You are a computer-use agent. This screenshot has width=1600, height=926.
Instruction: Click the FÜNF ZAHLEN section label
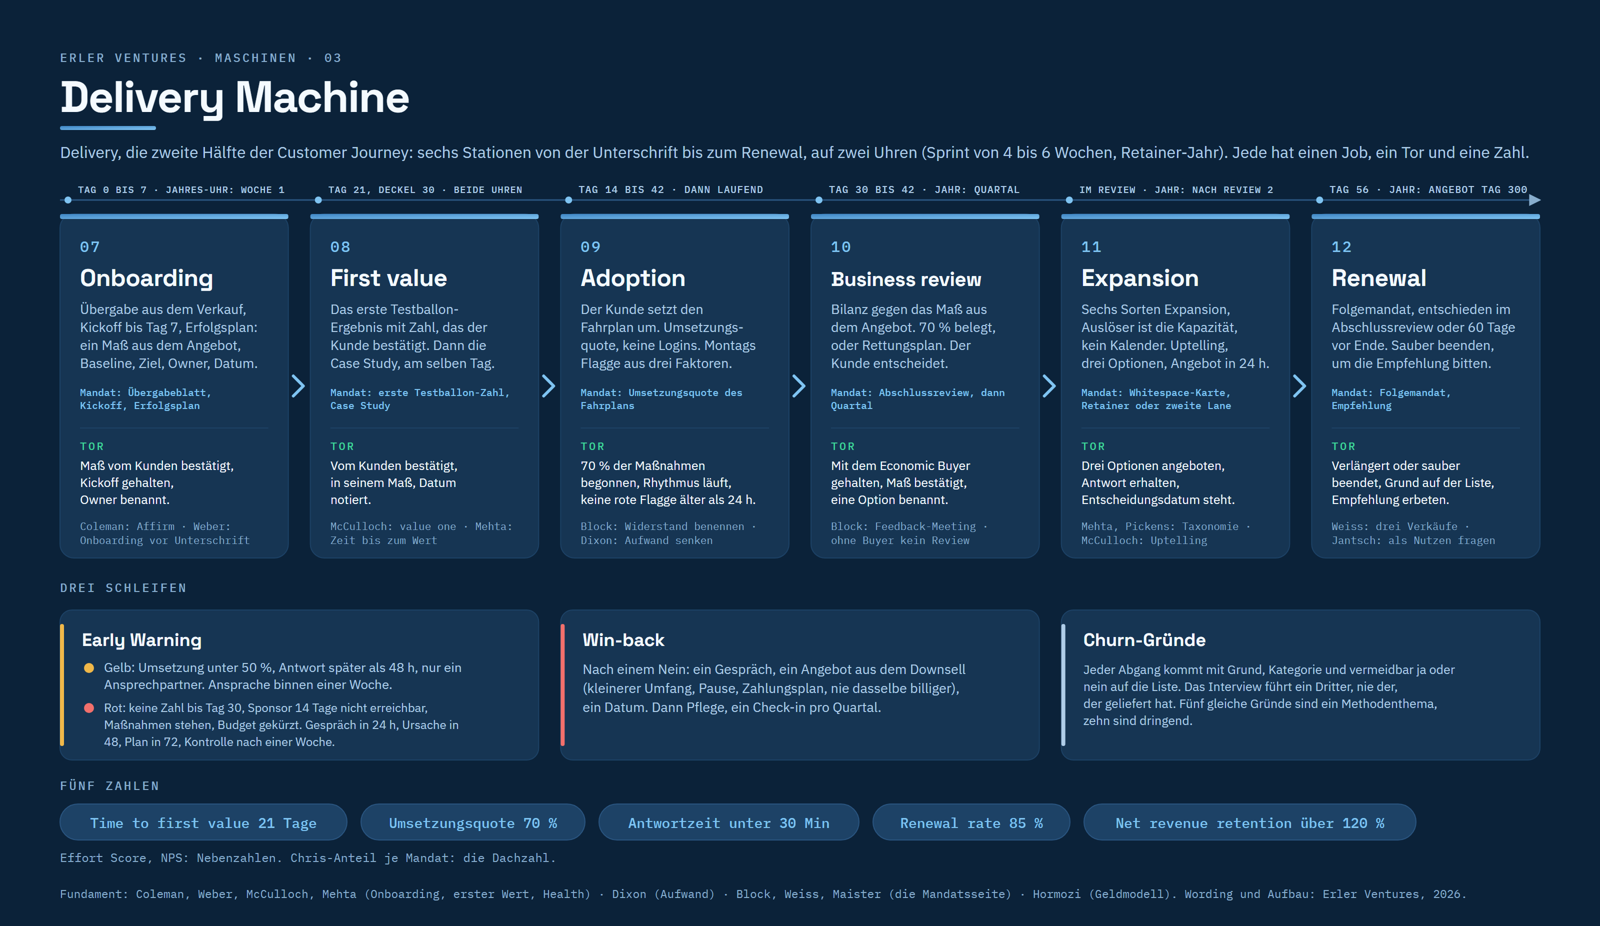click(109, 785)
